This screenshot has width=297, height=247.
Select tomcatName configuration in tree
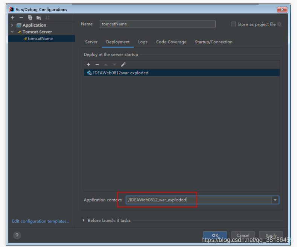pyautogui.click(x=42, y=39)
